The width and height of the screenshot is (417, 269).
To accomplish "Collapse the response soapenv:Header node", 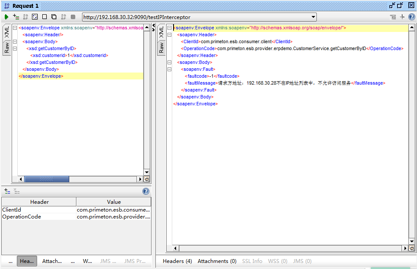I will click(169, 35).
